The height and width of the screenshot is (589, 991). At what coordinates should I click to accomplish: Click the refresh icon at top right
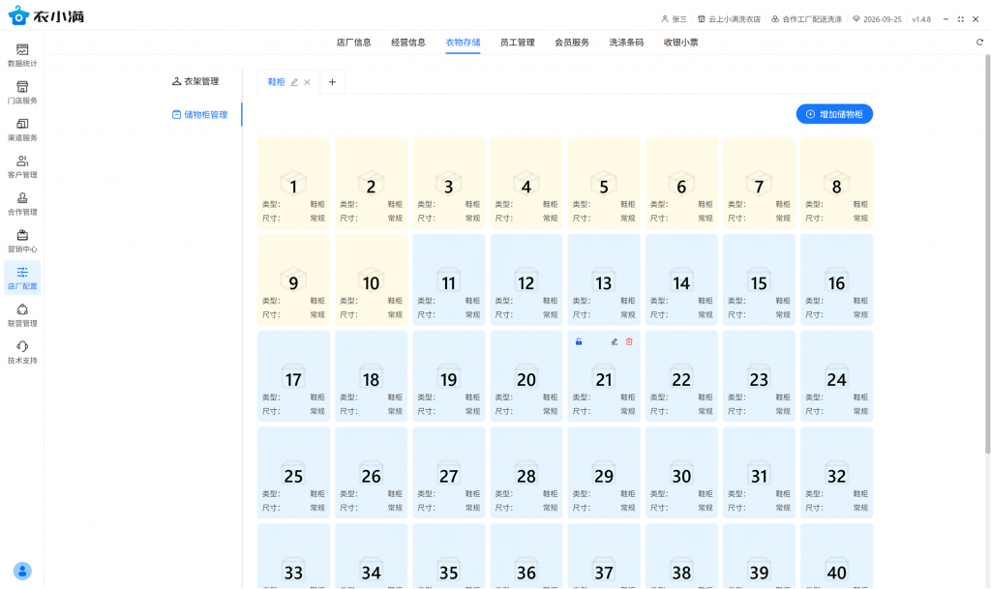click(x=979, y=43)
